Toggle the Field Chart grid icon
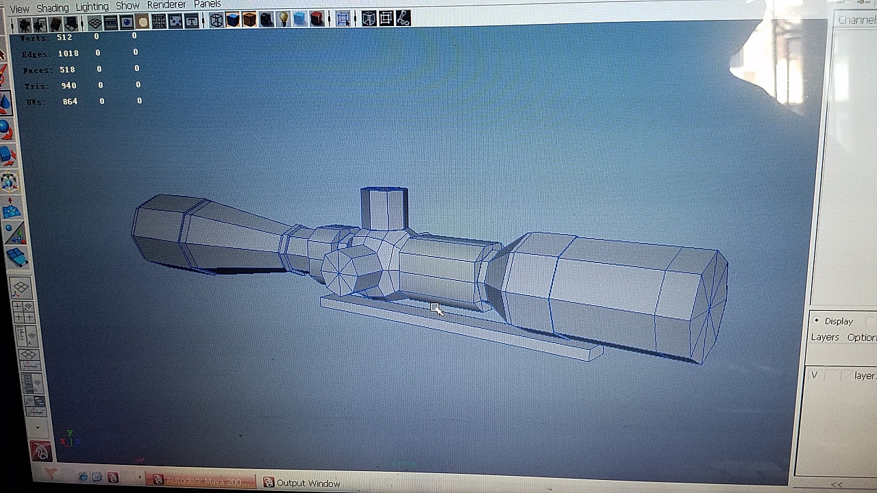Viewport: 877px width, 493px height. pyautogui.click(x=159, y=22)
